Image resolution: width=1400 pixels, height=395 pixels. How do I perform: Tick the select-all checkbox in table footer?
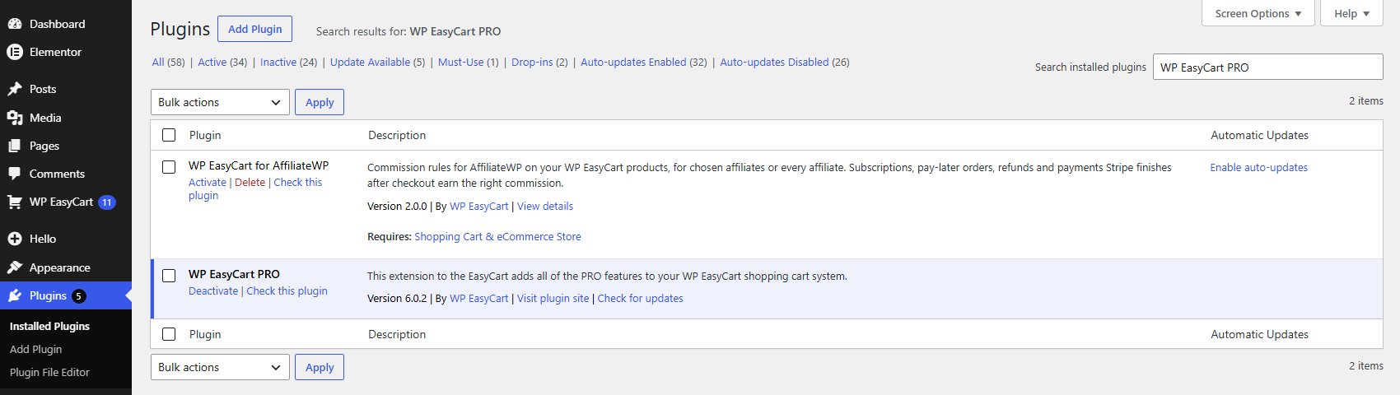point(169,334)
